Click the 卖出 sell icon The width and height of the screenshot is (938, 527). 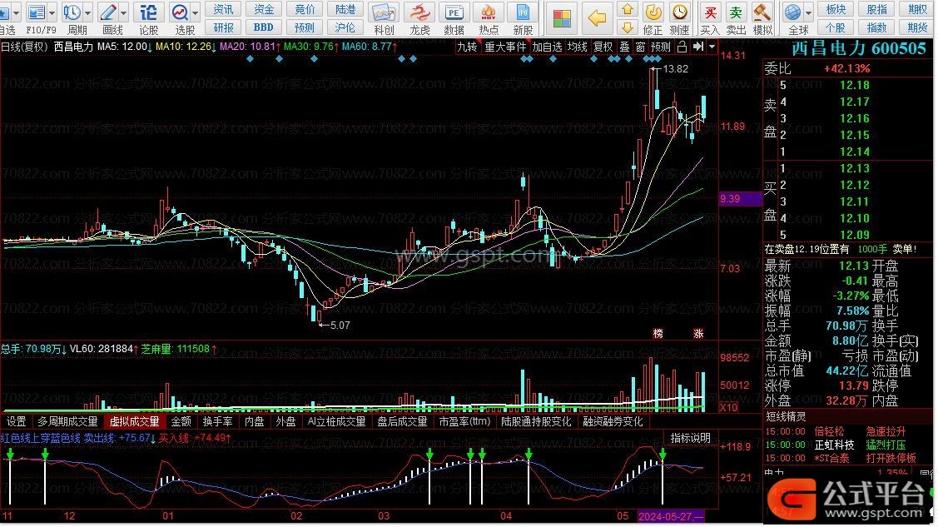736,12
